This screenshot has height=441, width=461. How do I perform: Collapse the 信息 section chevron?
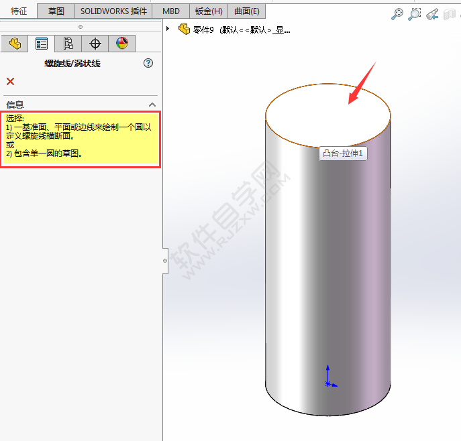pyautogui.click(x=152, y=105)
